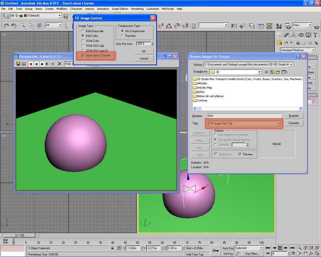This screenshot has height=257, width=321.
Task: Open the Standard Primitives dropdown
Action: (x=313, y=50)
